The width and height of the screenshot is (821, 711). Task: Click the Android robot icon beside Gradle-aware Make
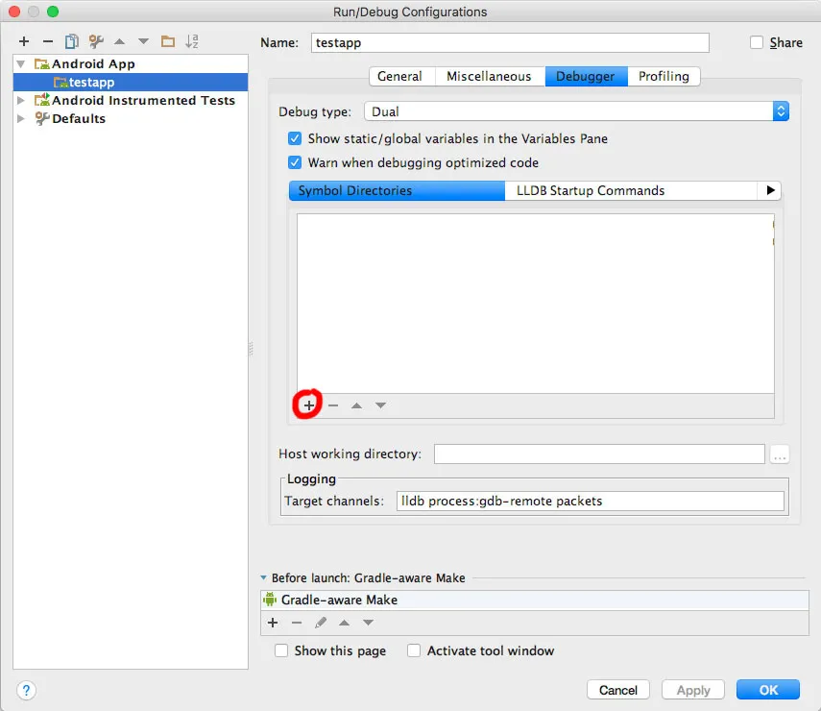[270, 599]
